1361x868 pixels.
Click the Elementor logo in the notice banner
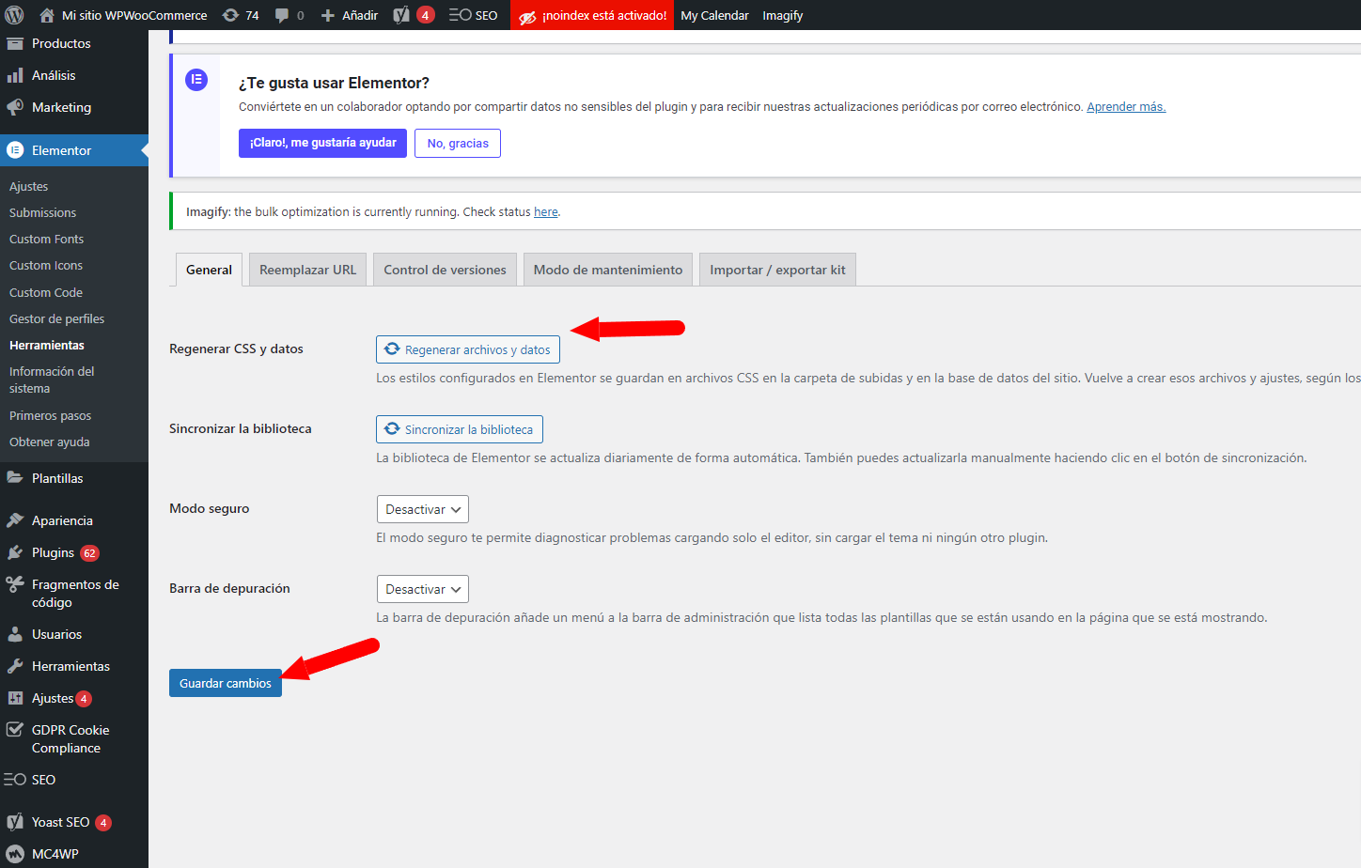click(x=196, y=79)
